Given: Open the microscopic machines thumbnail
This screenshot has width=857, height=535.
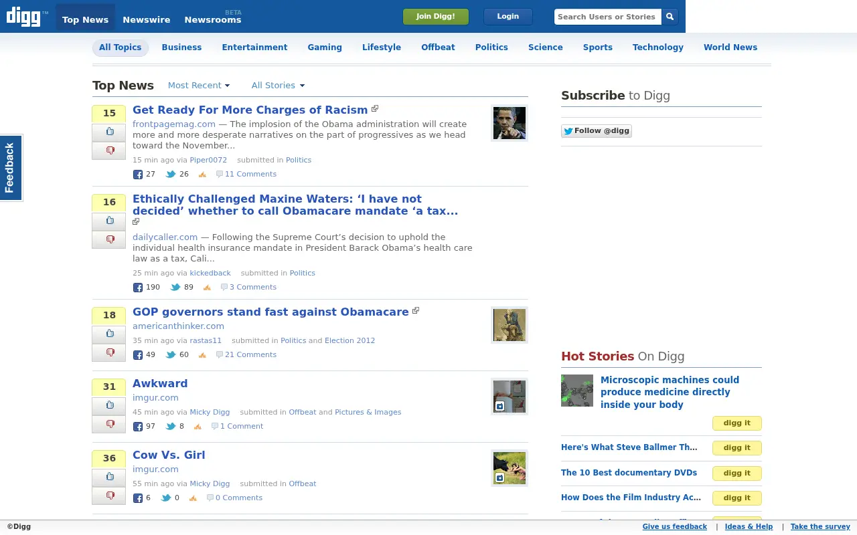Looking at the screenshot, I should coord(577,391).
